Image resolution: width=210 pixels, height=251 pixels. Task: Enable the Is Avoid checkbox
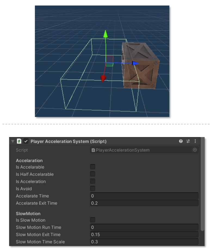(x=93, y=189)
